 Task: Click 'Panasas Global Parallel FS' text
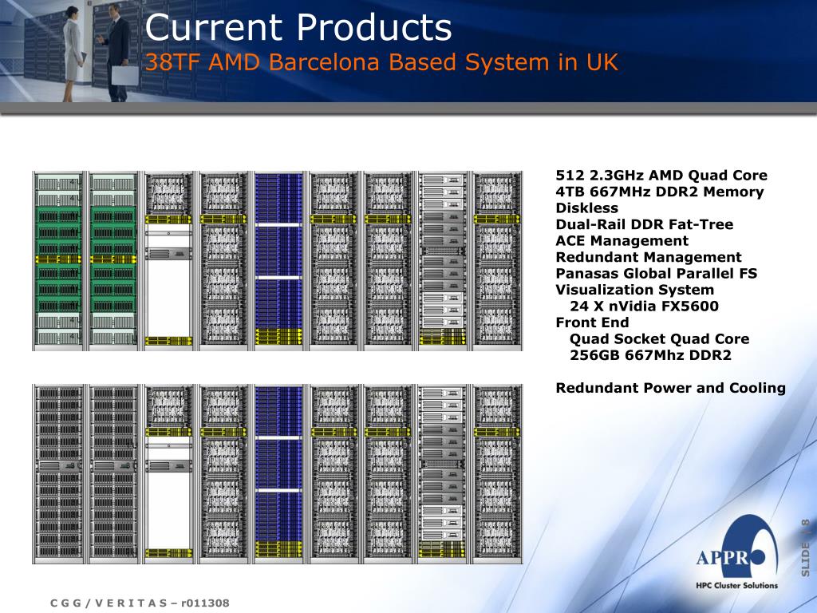[656, 273]
